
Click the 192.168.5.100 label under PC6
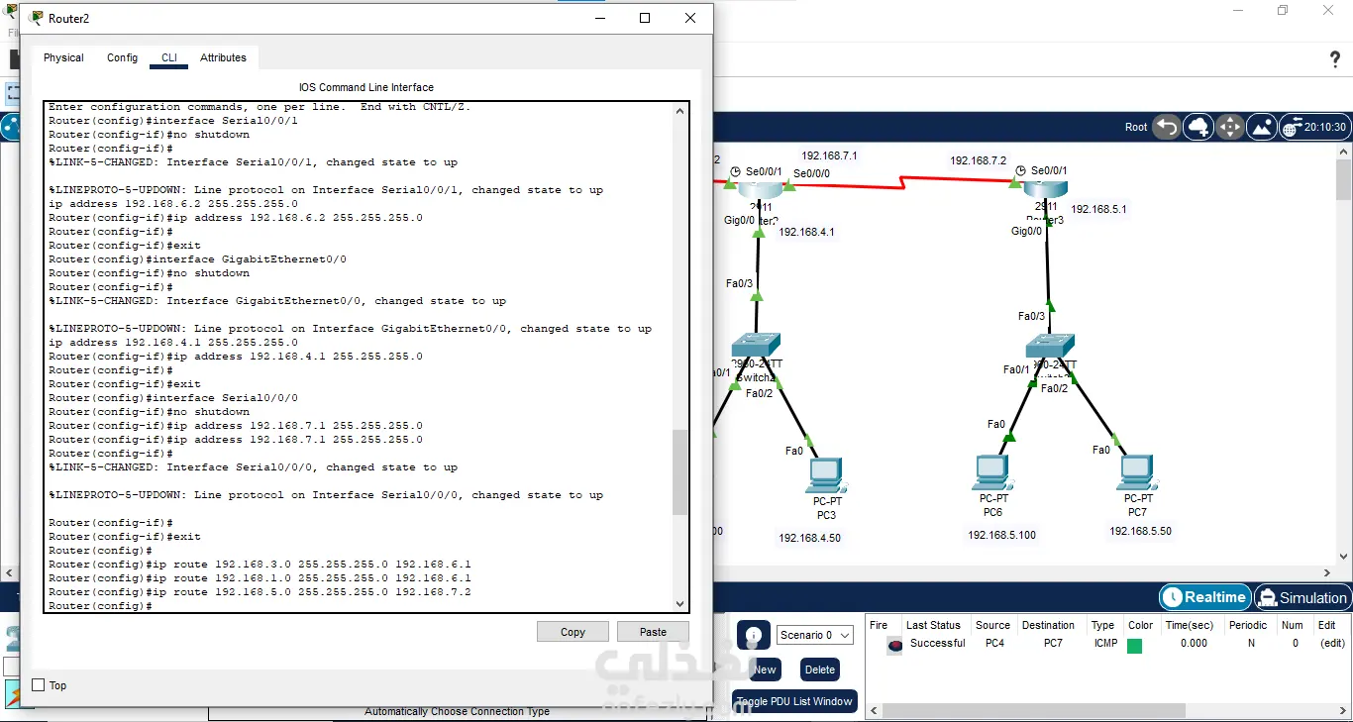click(1002, 535)
